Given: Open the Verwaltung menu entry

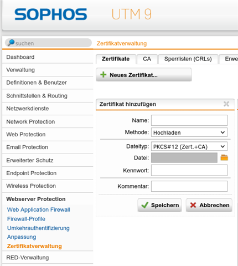Looking at the screenshot, I should 48,70.
